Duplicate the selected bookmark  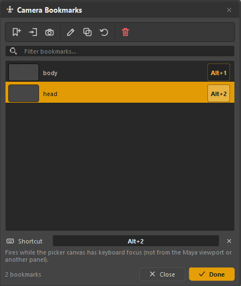pyautogui.click(x=87, y=32)
